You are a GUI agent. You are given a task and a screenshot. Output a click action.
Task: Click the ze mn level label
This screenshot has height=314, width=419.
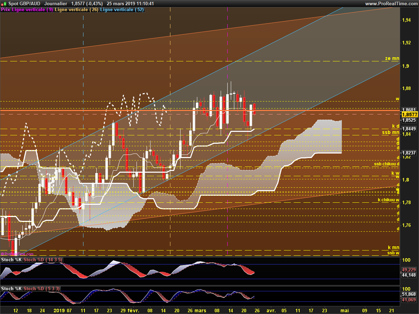tap(392, 59)
